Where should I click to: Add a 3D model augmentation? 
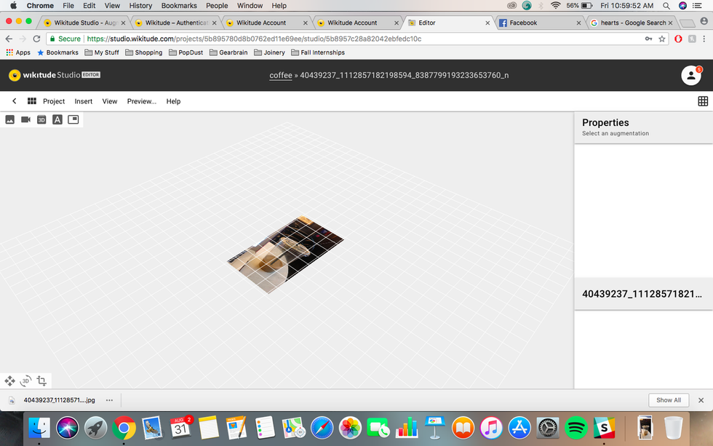click(x=41, y=119)
